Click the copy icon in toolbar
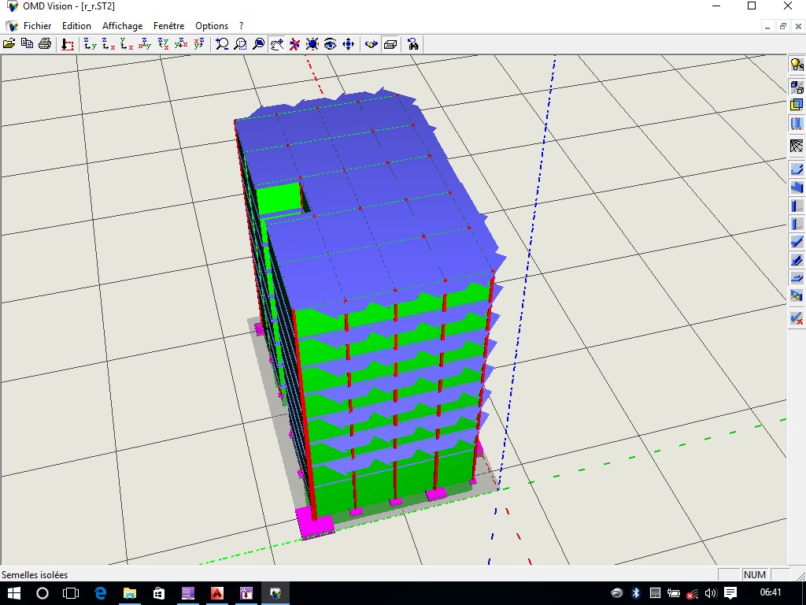This screenshot has height=605, width=806. (27, 44)
